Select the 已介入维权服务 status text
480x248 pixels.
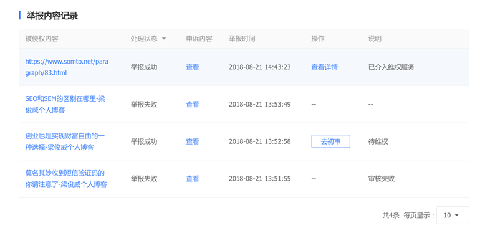391,67
